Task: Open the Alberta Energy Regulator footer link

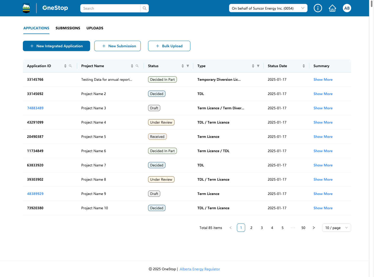Action: pos(200,269)
